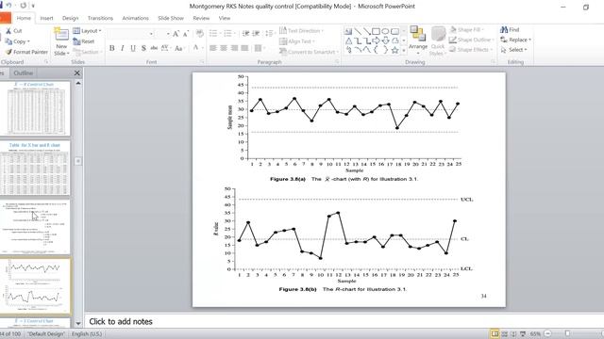Open the Design ribbon tab
604x339 pixels.
point(70,18)
